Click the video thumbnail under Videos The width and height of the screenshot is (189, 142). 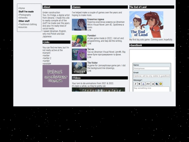(x=98, y=89)
